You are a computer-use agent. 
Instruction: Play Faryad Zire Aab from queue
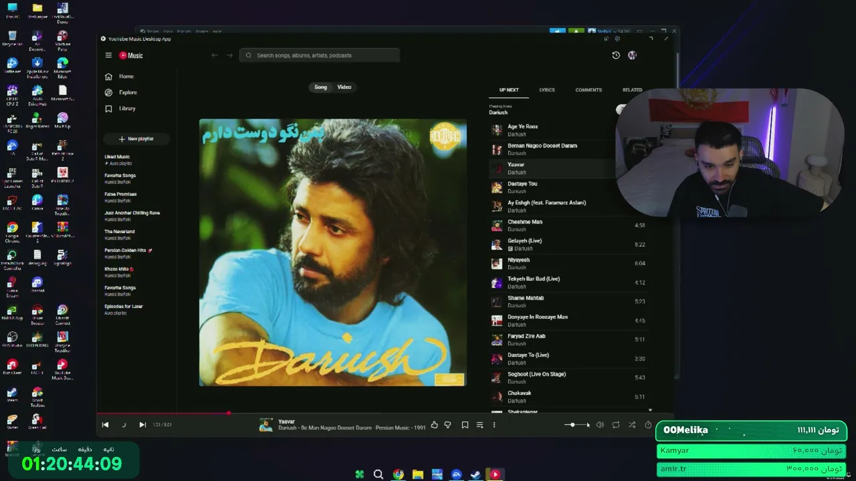tap(568, 340)
